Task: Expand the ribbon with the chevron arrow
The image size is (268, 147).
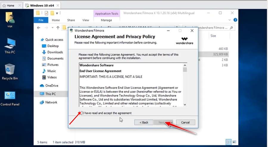Action: (230, 20)
